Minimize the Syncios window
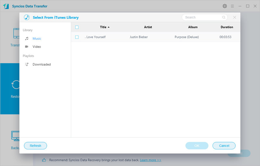Viewport: 260px width, 166px height. 240,6
